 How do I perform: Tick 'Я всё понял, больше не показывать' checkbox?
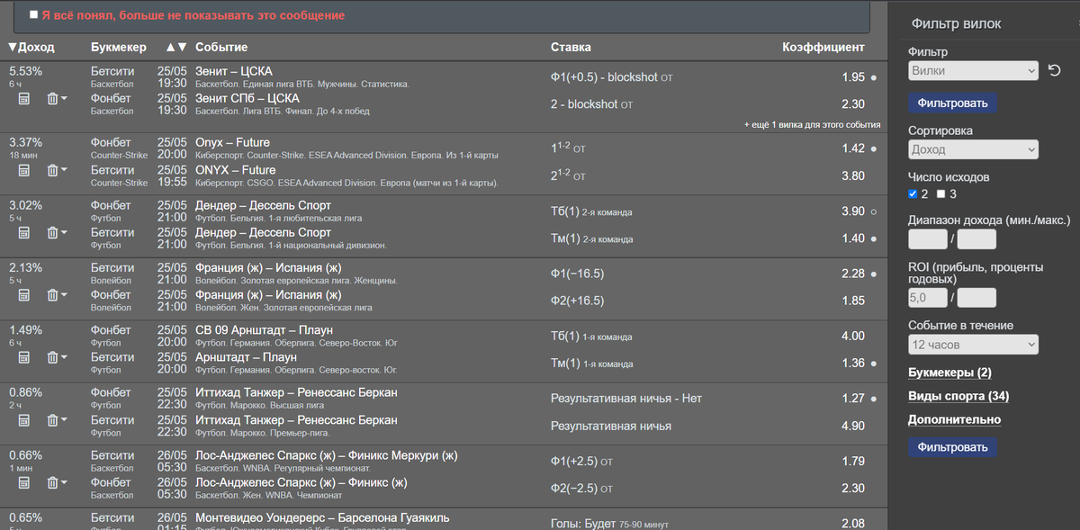coord(34,15)
